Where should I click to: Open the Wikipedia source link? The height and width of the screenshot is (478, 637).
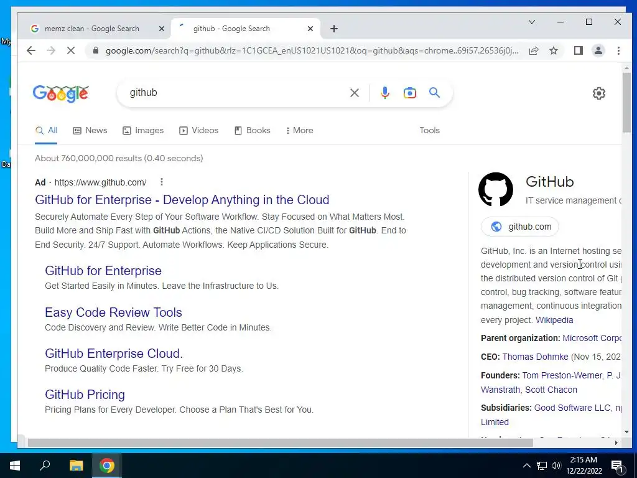(554, 320)
